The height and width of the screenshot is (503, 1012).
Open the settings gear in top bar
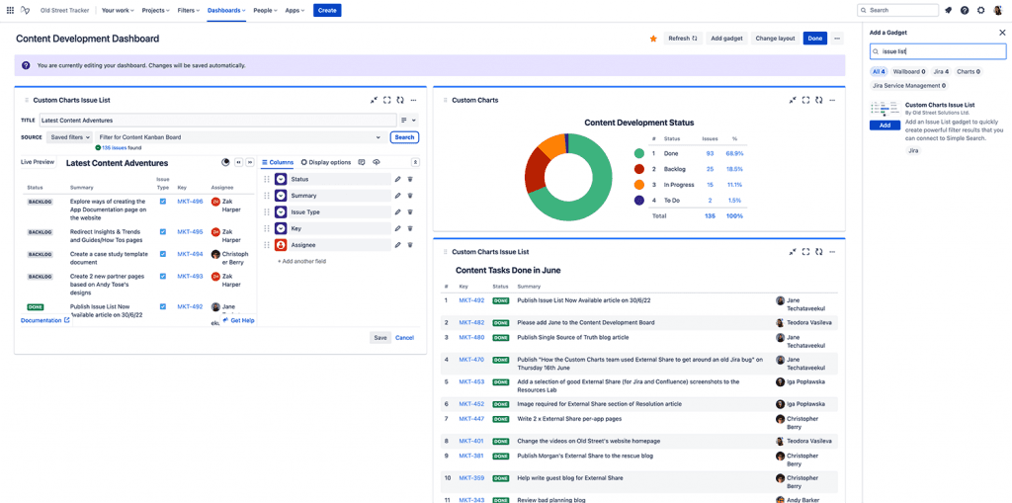tap(980, 10)
